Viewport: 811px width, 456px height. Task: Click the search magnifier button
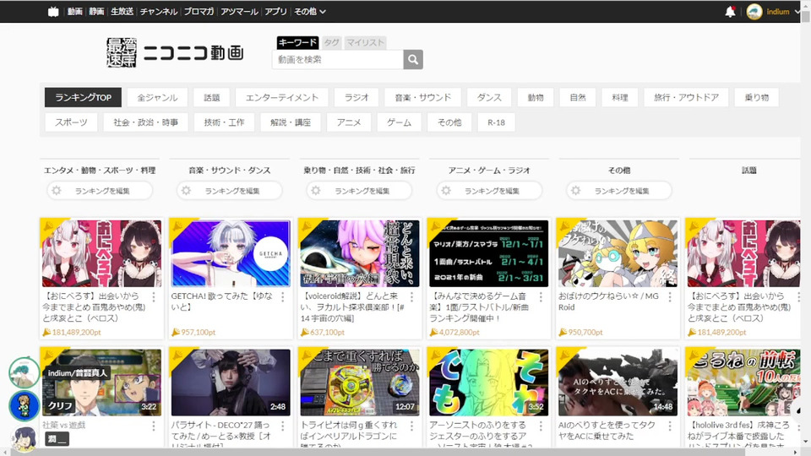[413, 59]
